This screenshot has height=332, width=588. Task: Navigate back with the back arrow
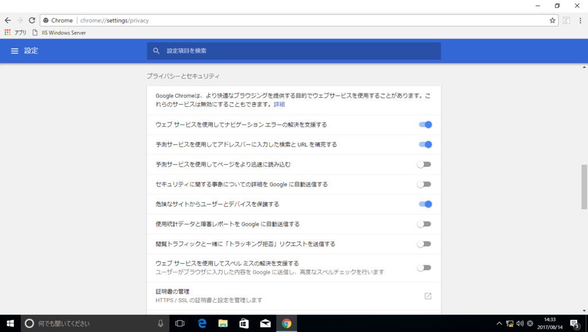tap(7, 20)
